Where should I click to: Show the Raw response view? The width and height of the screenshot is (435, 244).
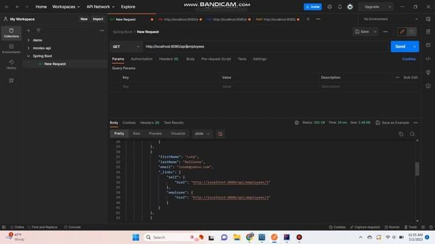[x=137, y=134]
